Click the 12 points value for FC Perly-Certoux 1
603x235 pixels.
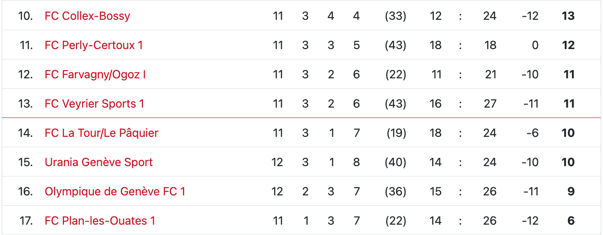click(568, 45)
